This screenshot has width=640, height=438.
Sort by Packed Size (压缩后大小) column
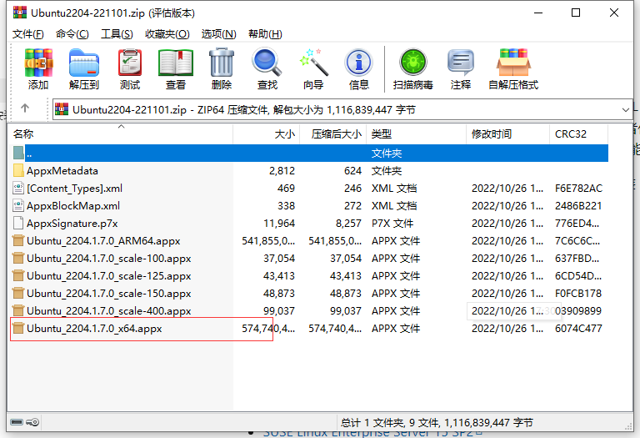click(332, 133)
